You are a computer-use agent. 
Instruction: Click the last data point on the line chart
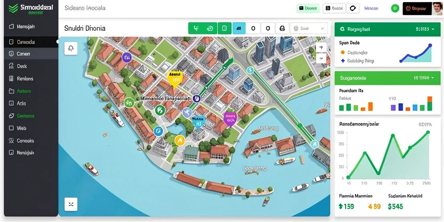(x=428, y=132)
